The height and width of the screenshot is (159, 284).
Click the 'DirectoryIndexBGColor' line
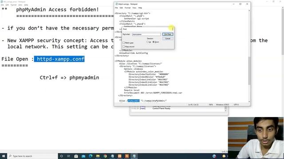[x=147, y=77]
